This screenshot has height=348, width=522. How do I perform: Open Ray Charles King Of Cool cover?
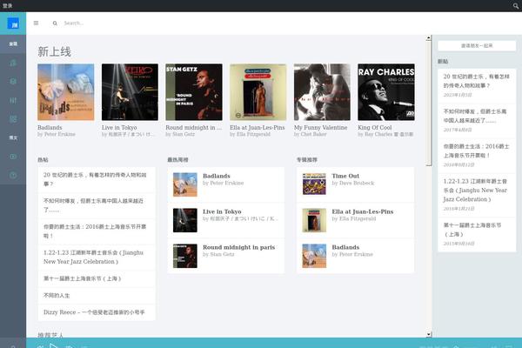click(386, 92)
